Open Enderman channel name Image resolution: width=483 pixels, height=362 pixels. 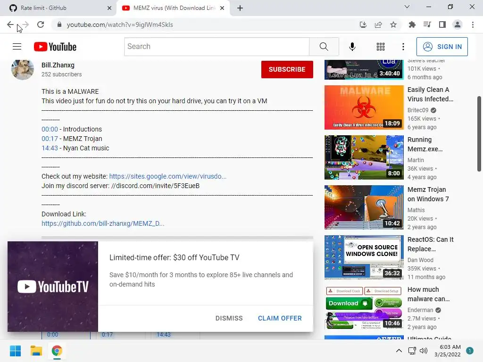tap(420, 310)
